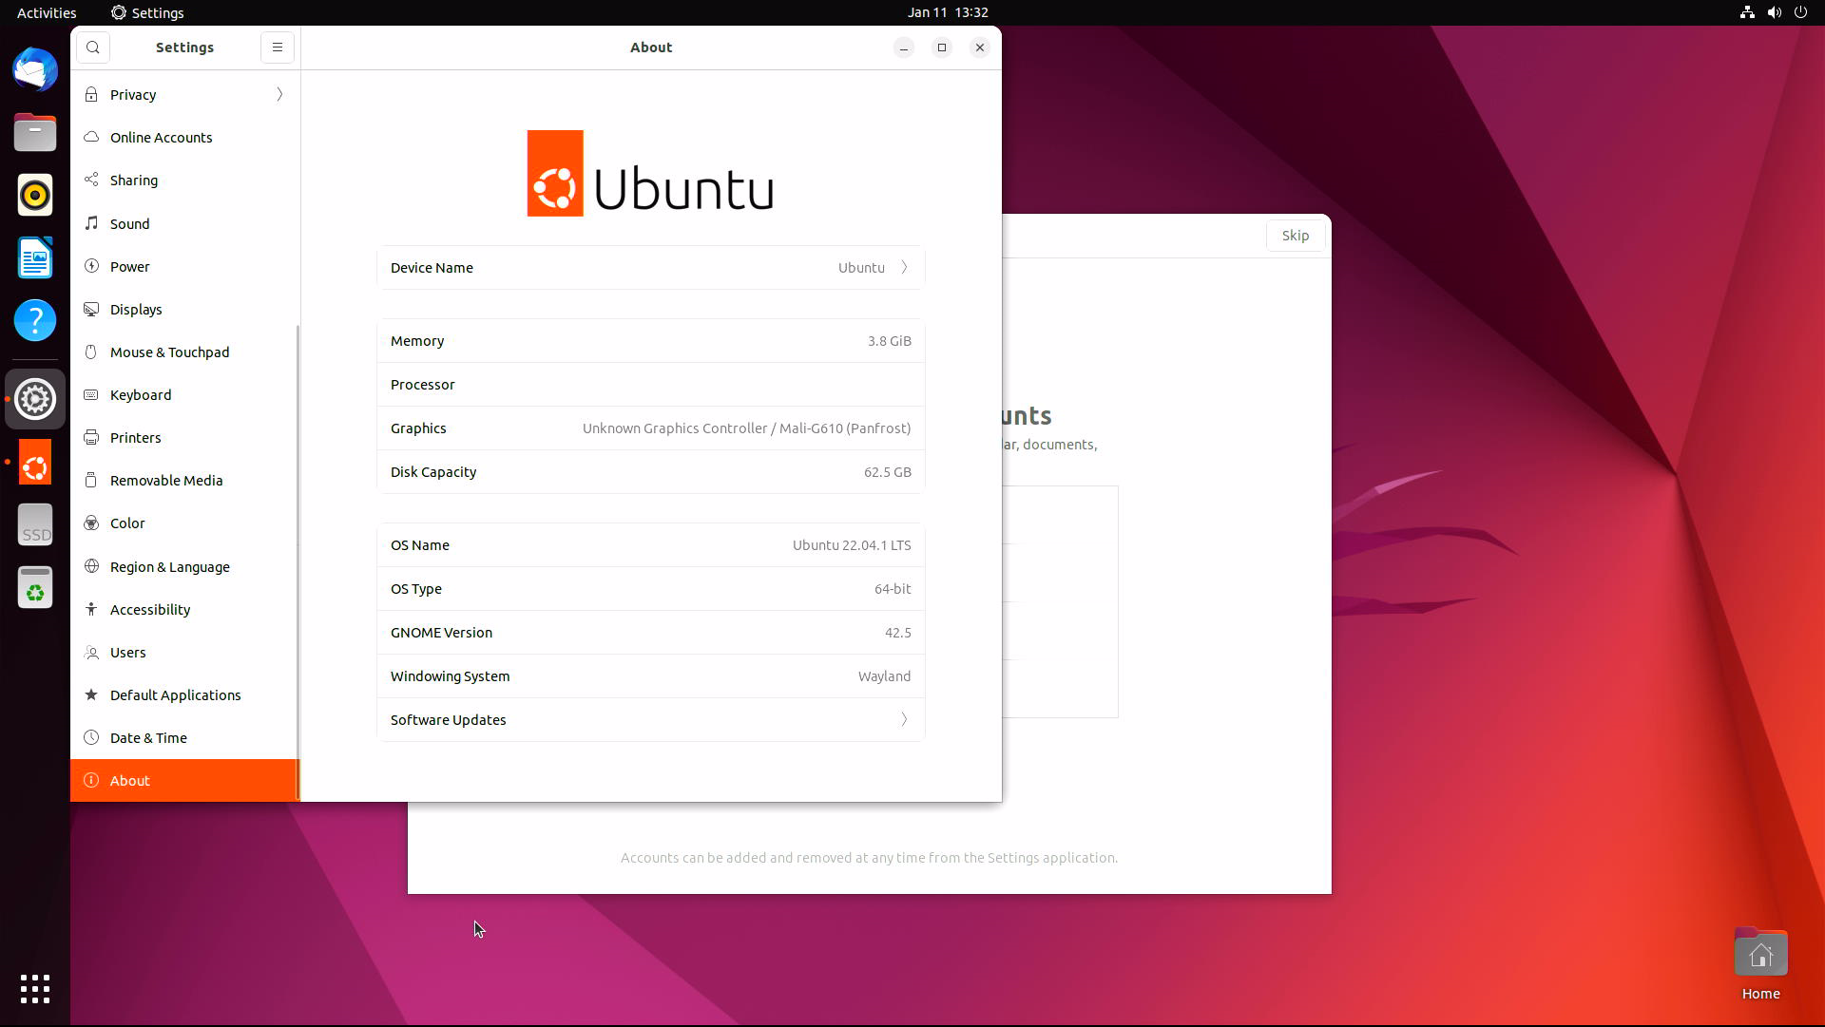Click the Color icon in sidebar
The height and width of the screenshot is (1027, 1825).
point(91,523)
